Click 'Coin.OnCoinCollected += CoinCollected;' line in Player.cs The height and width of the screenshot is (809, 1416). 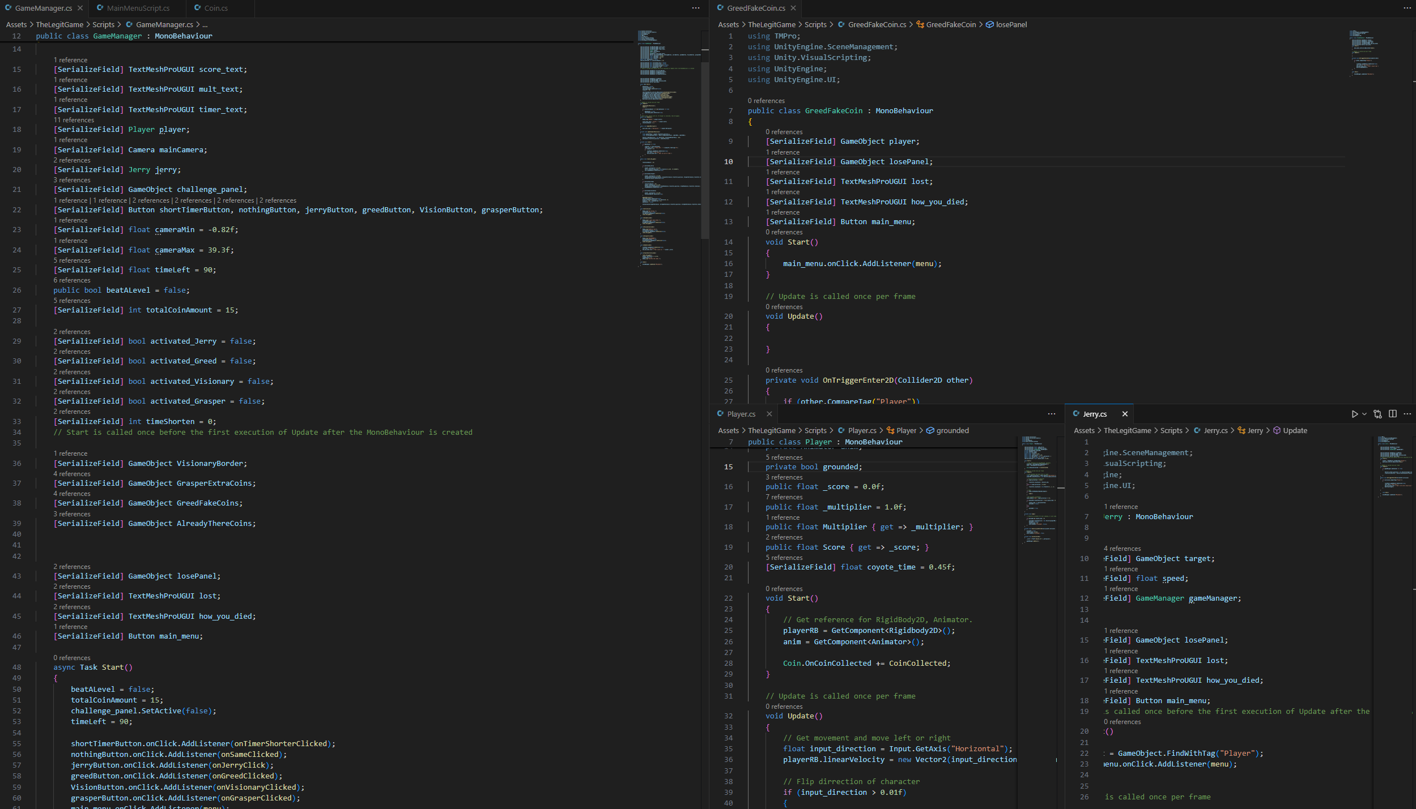(866, 663)
